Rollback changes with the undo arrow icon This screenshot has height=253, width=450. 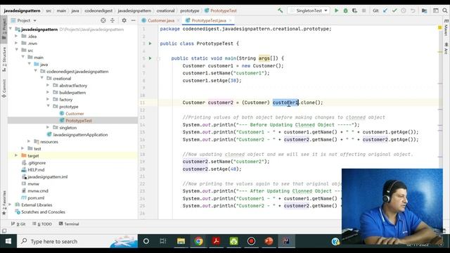(413, 11)
